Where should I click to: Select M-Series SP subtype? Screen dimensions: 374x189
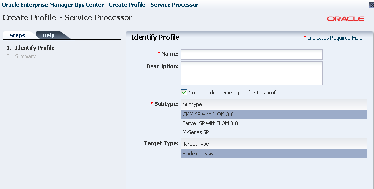(x=274, y=132)
